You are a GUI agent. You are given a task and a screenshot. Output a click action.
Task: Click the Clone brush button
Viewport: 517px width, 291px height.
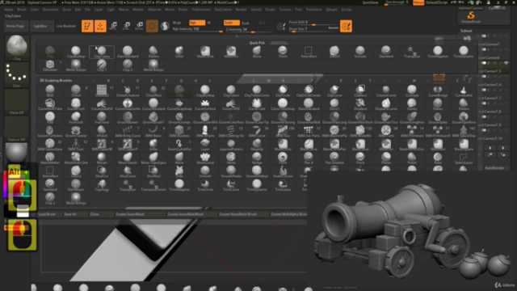tap(101, 214)
